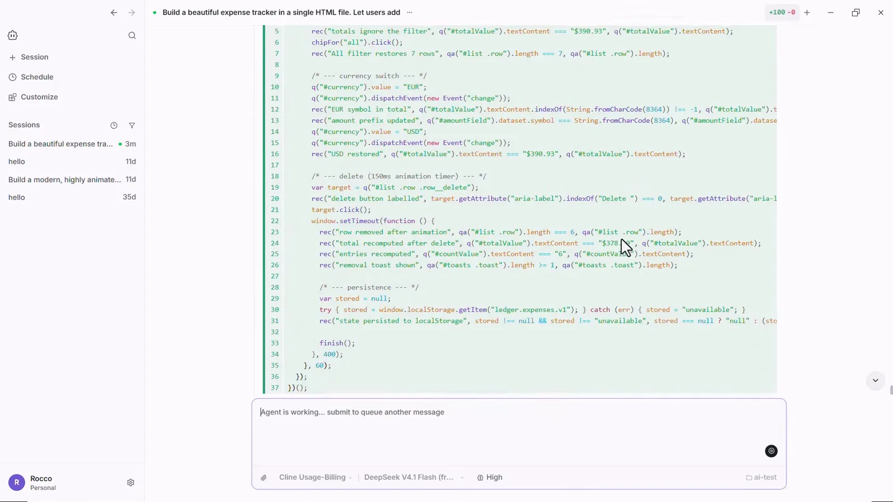
Task: Click the chat title text
Action: click(x=281, y=12)
